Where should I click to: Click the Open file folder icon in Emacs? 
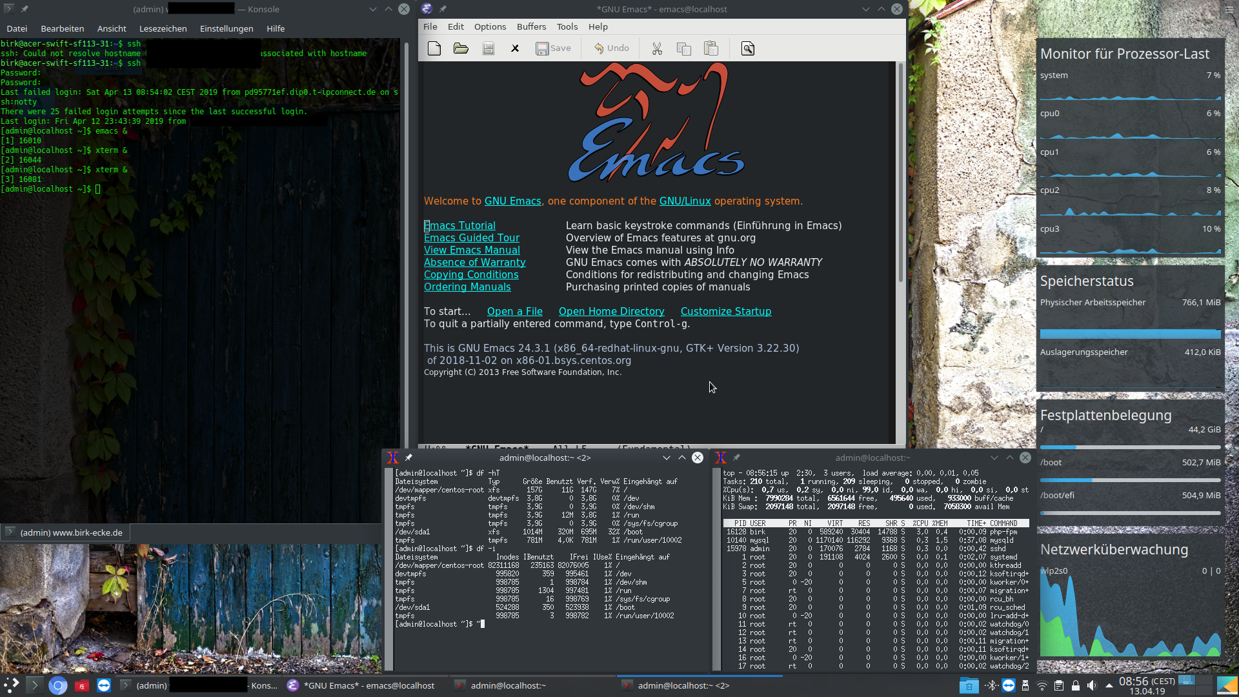[x=461, y=48]
